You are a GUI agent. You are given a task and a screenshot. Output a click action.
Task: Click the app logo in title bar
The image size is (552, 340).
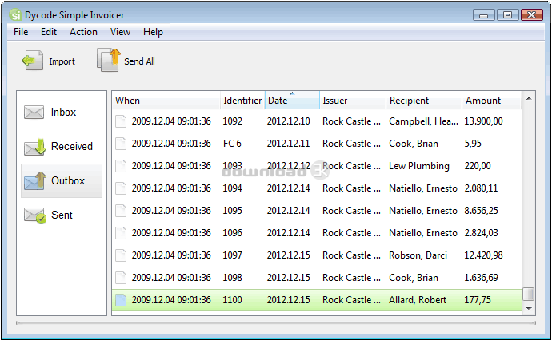(x=16, y=15)
